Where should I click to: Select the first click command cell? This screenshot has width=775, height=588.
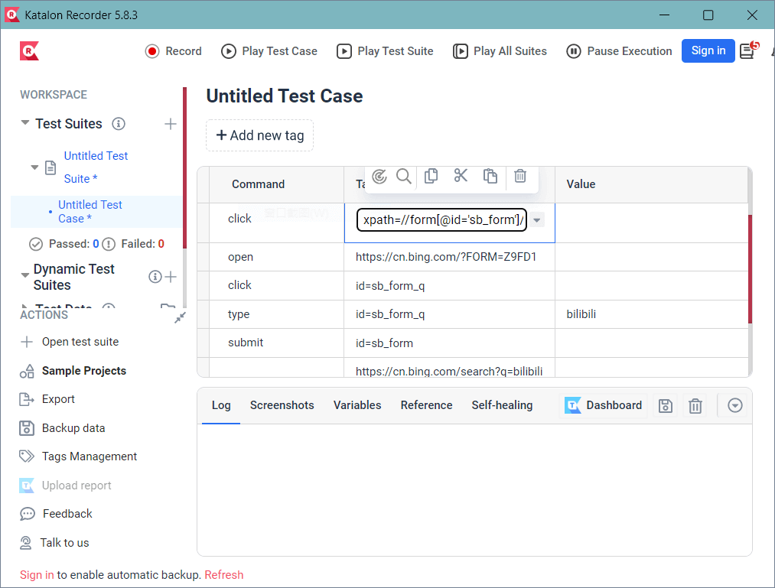[277, 223]
